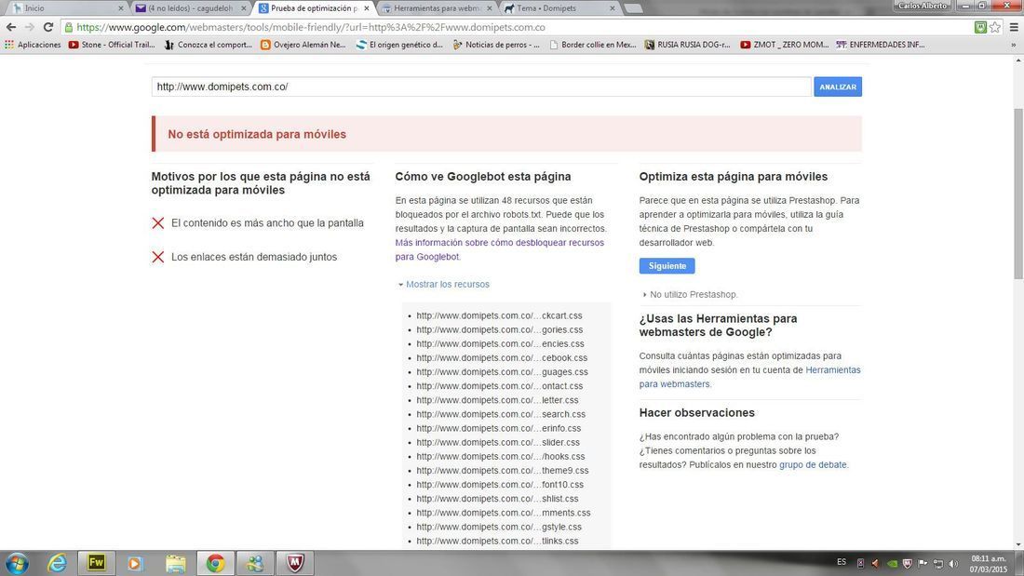Open the file explorer folder in taskbar
1024x576 pixels.
(175, 563)
